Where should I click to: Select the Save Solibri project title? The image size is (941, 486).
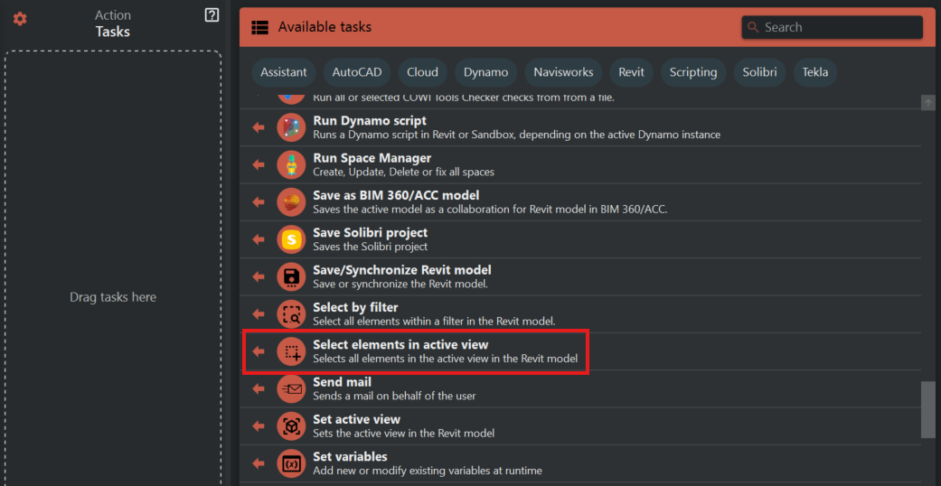point(371,233)
